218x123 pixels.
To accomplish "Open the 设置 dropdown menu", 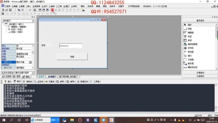I will (x=121, y=6).
